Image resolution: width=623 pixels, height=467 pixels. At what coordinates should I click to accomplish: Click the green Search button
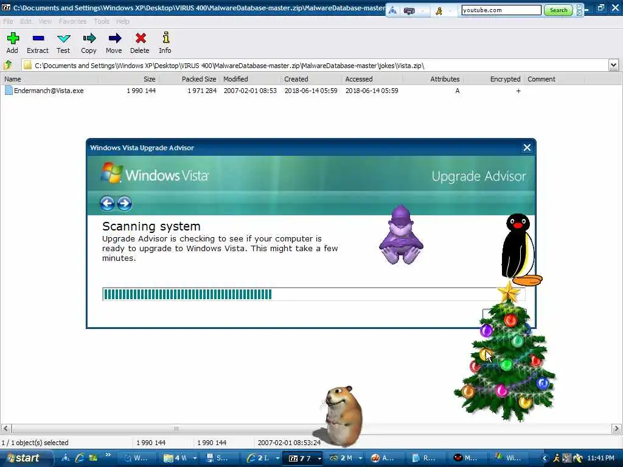[x=559, y=10]
